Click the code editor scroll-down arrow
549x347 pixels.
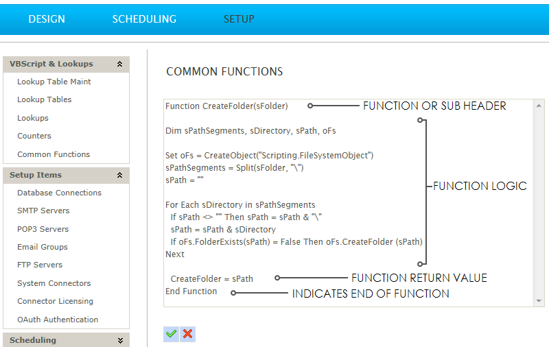click(539, 301)
